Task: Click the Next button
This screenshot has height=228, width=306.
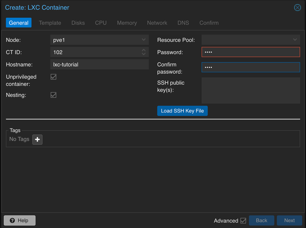Action: [289, 220]
